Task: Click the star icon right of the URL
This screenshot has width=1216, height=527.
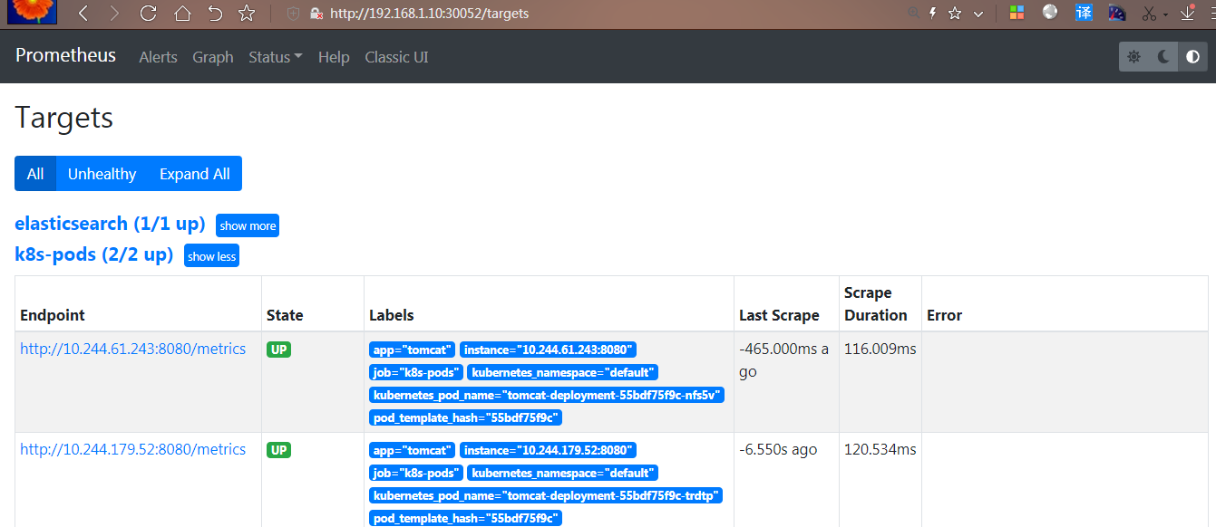Action: click(x=955, y=14)
